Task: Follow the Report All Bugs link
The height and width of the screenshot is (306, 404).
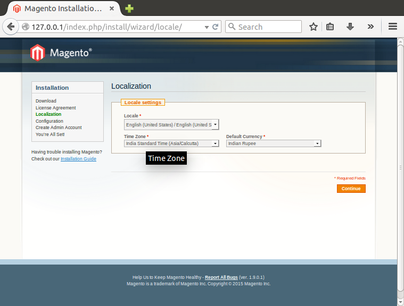Action: click(221, 277)
